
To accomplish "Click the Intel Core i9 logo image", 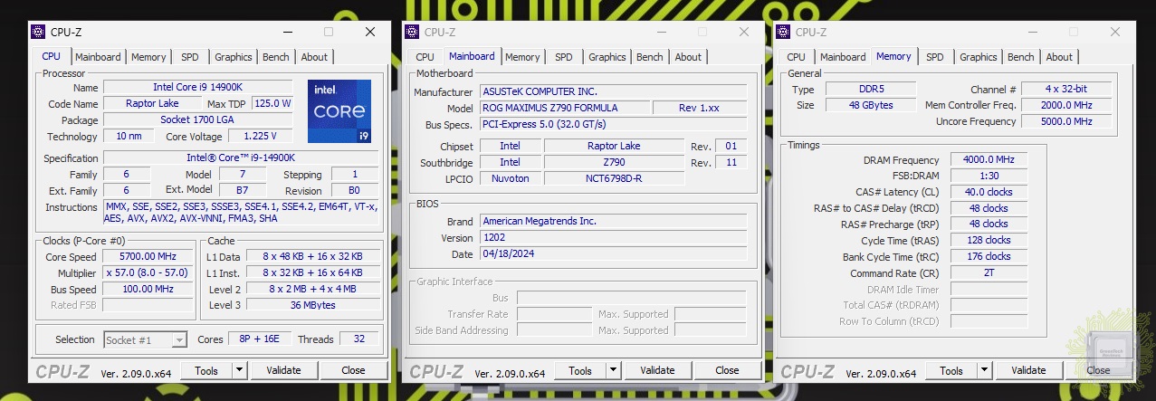I will point(339,111).
